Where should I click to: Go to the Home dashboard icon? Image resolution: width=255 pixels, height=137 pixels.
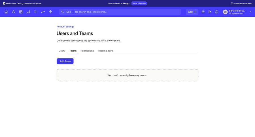coord(6,12)
